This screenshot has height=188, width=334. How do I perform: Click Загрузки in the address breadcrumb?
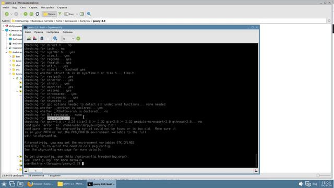(85, 21)
